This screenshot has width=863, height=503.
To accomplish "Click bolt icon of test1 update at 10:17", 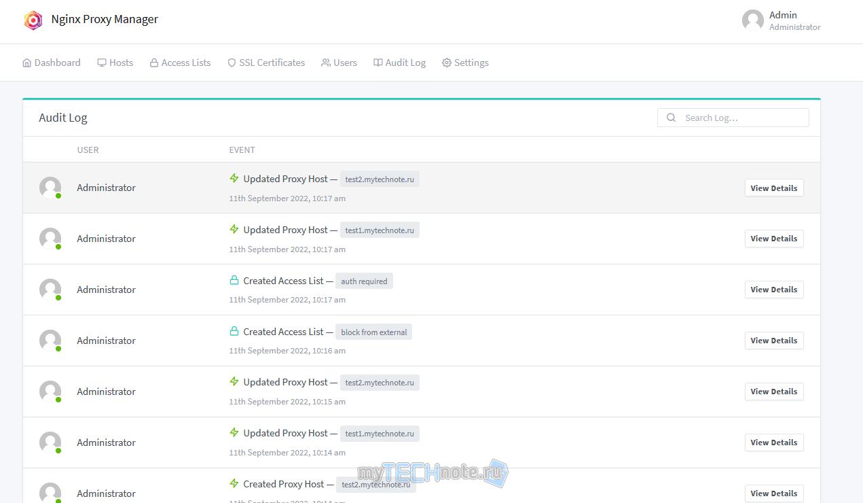I will click(234, 229).
